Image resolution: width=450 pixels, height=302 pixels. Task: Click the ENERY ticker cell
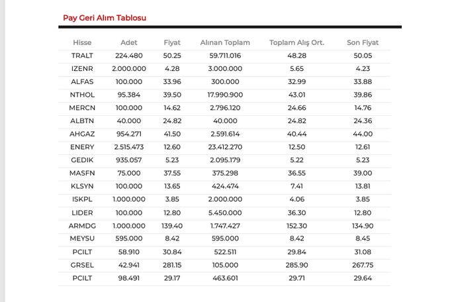point(82,147)
